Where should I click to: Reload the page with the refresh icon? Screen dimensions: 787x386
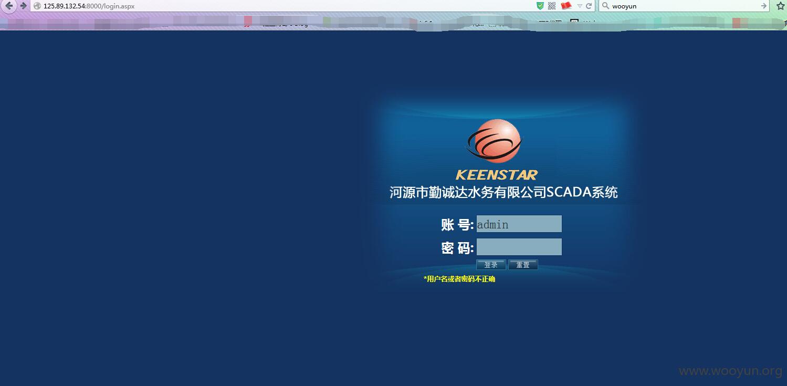pyautogui.click(x=589, y=6)
